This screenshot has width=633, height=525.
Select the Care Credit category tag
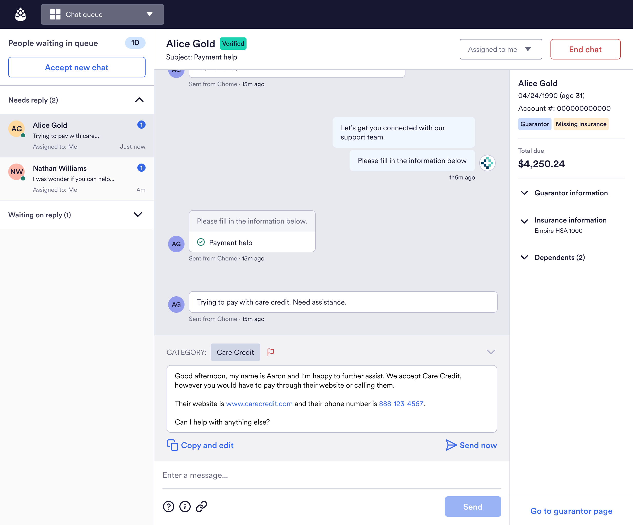click(235, 352)
